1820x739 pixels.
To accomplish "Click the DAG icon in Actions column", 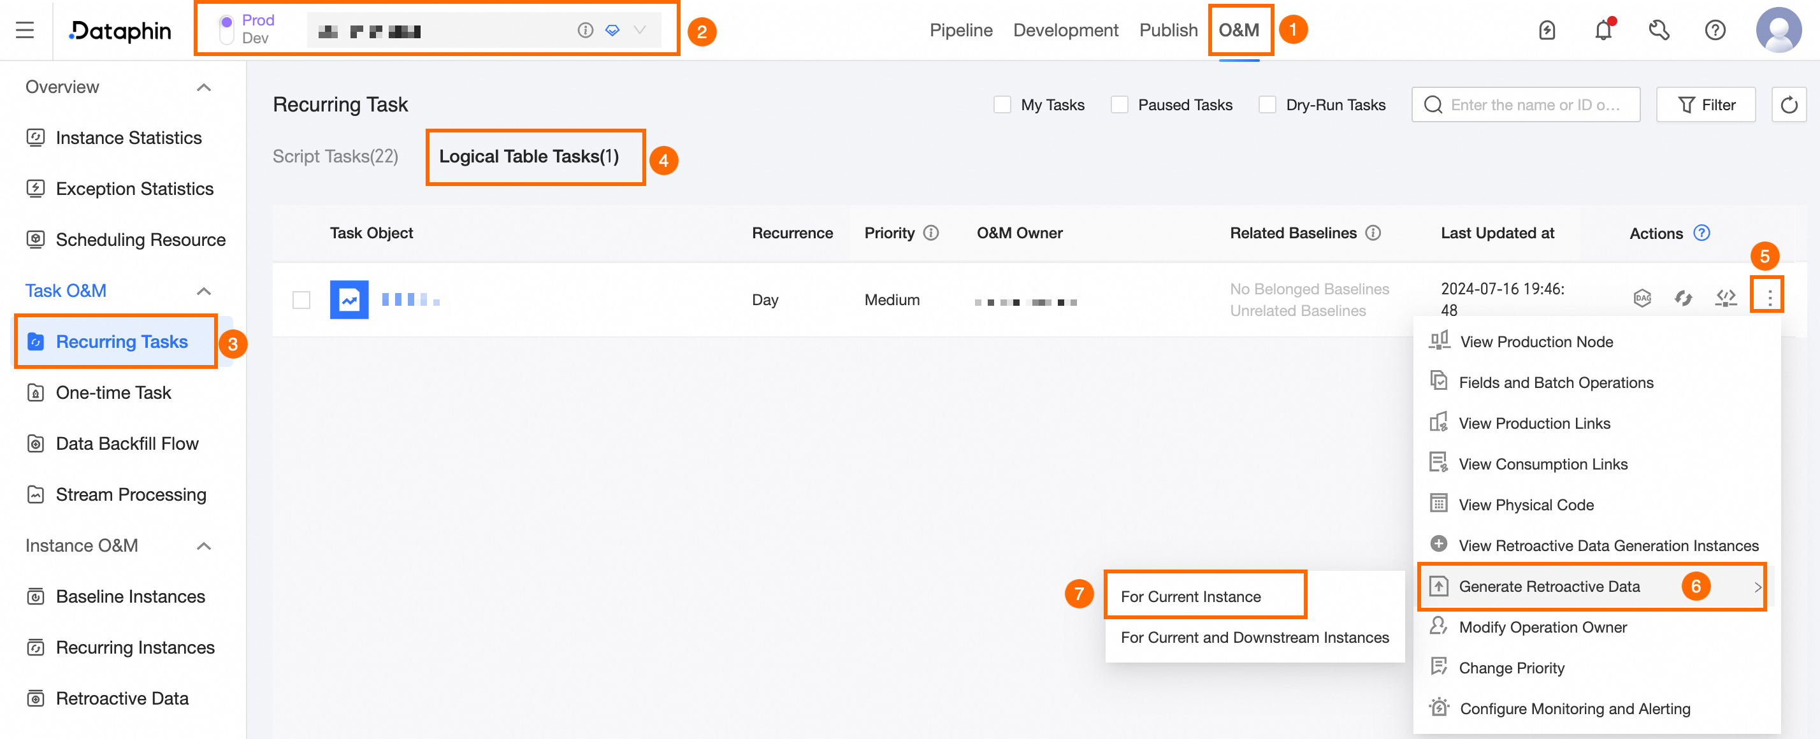I will pyautogui.click(x=1642, y=298).
